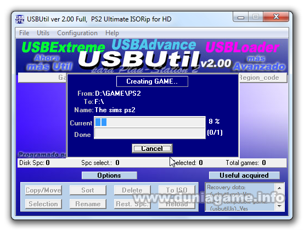Click the Spc select. value
The height and width of the screenshot is (231, 304).
[117, 163]
